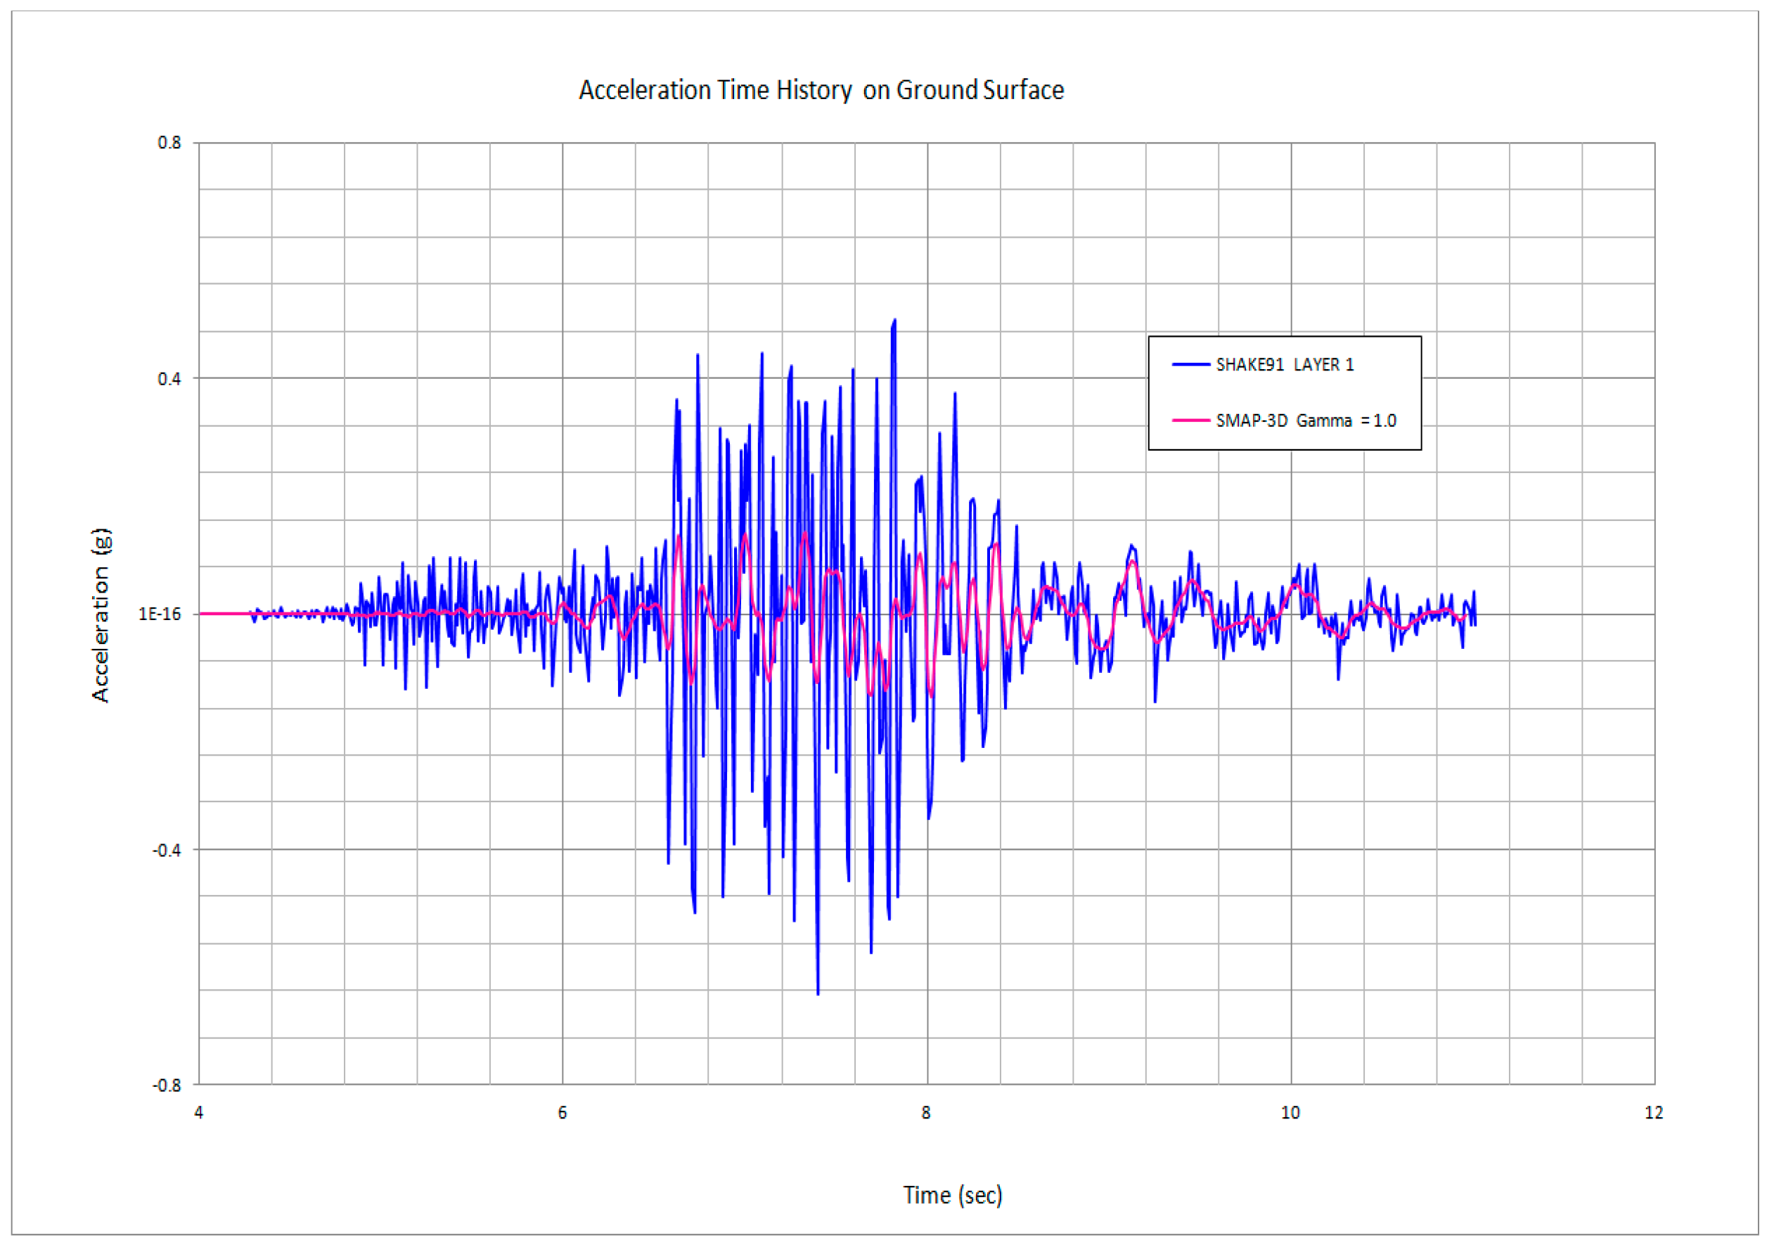Select the SMAP-3D Gamma = 1.0 legend entry
This screenshot has width=1767, height=1245.
[1306, 421]
